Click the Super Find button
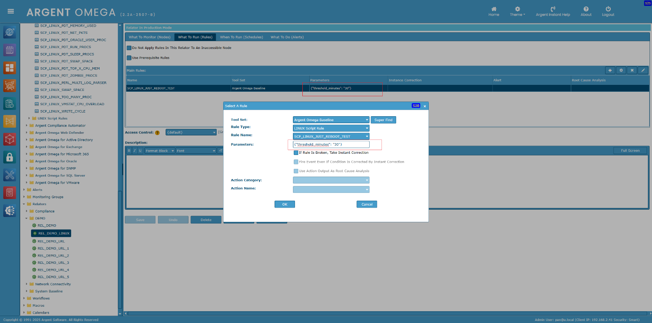652x323 pixels. pyautogui.click(x=383, y=120)
